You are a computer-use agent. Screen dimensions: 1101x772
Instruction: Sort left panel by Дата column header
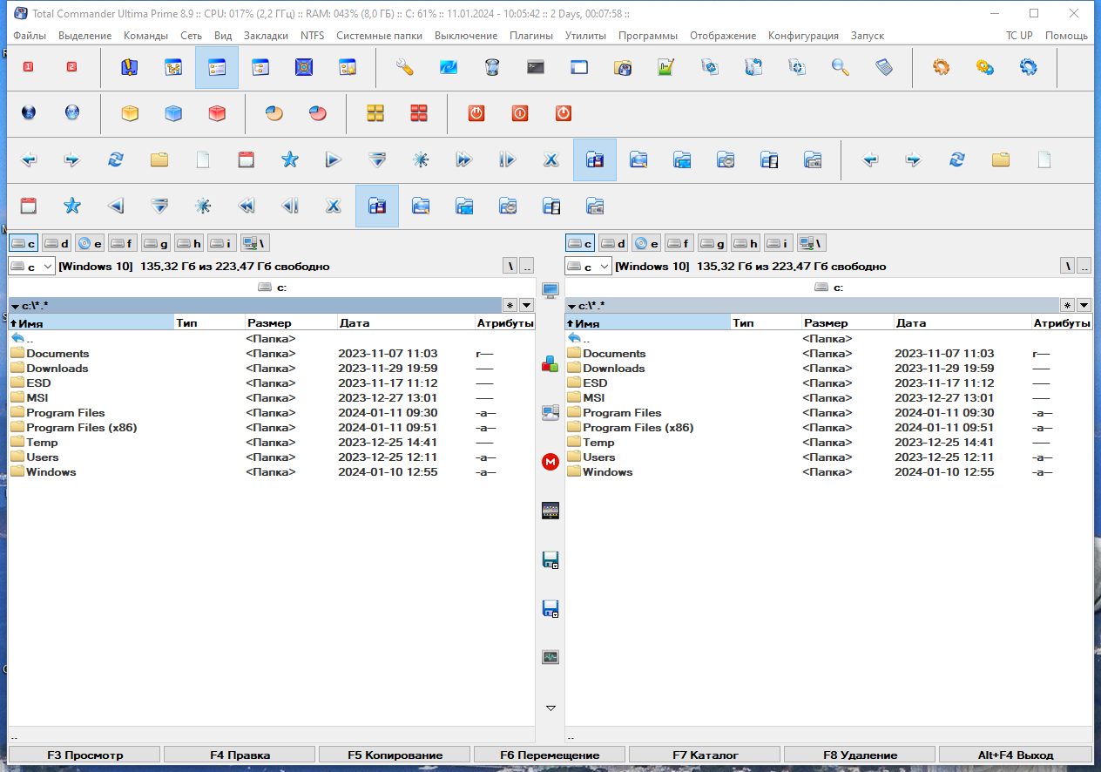click(406, 322)
